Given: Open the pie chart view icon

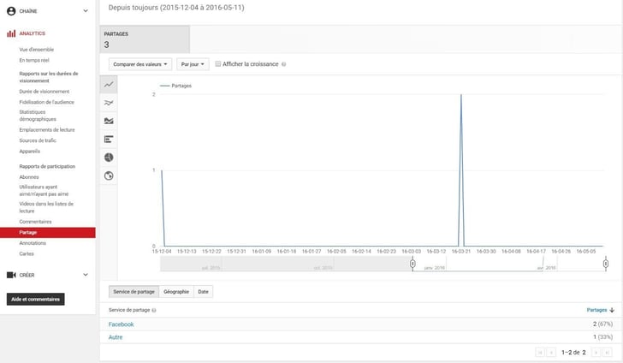Looking at the screenshot, I should pos(109,158).
